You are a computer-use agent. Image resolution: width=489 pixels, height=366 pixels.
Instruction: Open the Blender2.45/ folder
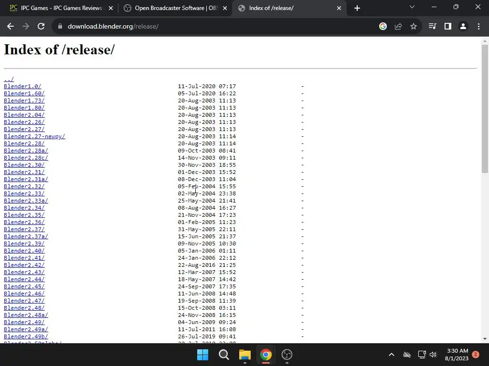(24, 286)
